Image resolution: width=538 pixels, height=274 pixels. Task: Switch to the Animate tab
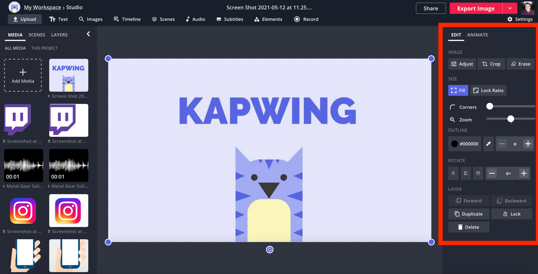point(477,35)
